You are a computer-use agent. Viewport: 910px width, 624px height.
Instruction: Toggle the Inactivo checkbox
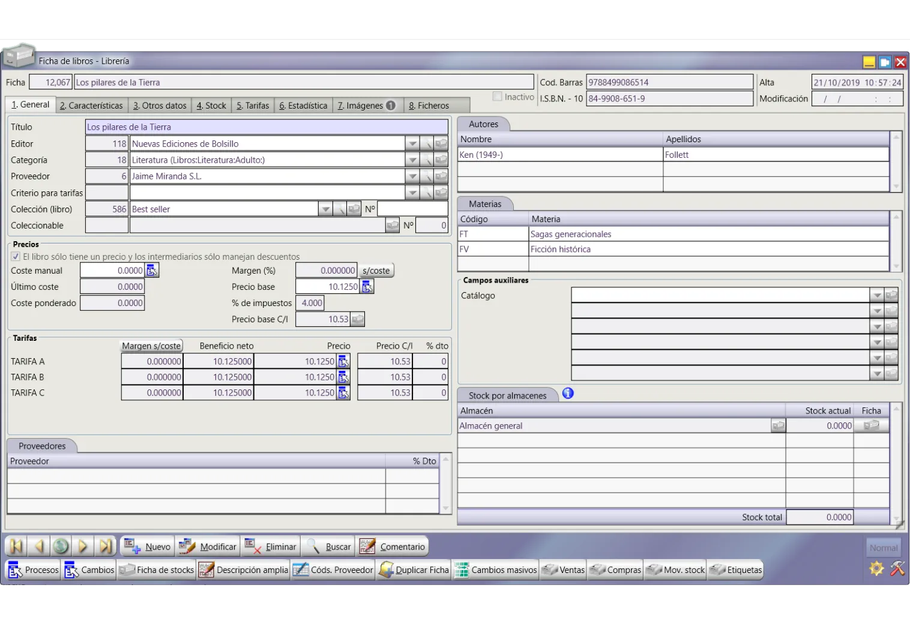tap(497, 97)
